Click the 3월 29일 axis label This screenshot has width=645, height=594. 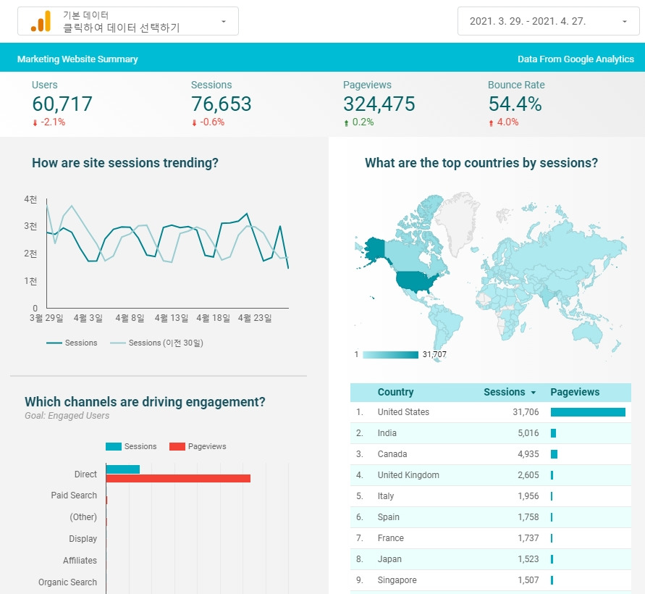(x=46, y=318)
